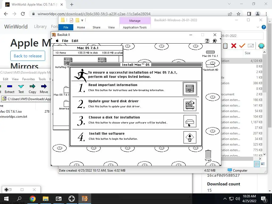Click the Chrome back arrow

[x=6, y=14]
